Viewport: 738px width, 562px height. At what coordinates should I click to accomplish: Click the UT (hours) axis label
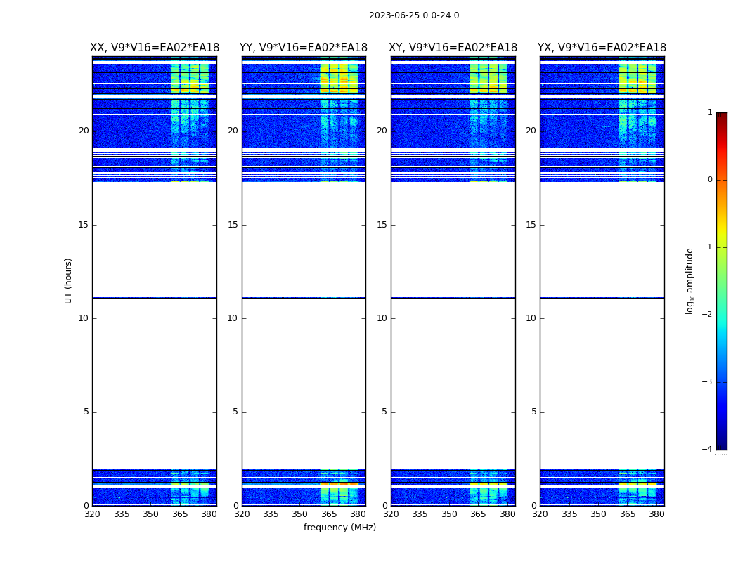[68, 281]
